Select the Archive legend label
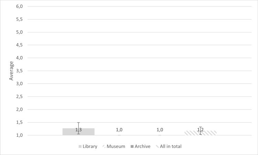258x155 pixels. 142,146
